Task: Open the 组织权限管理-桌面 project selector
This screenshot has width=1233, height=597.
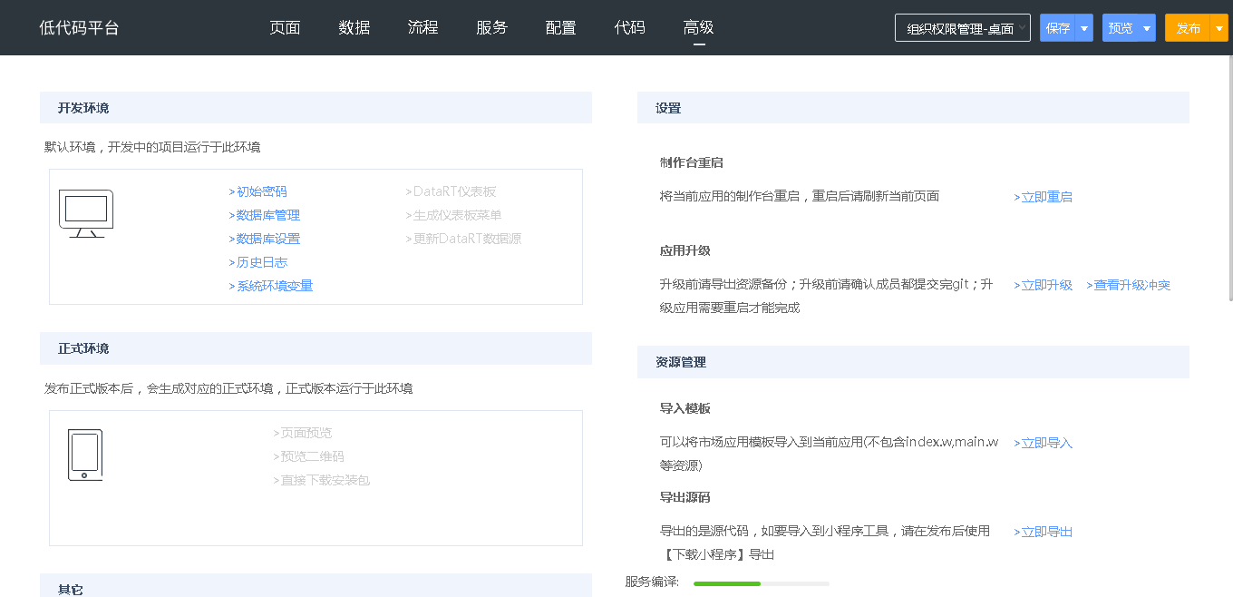Action: (x=963, y=28)
